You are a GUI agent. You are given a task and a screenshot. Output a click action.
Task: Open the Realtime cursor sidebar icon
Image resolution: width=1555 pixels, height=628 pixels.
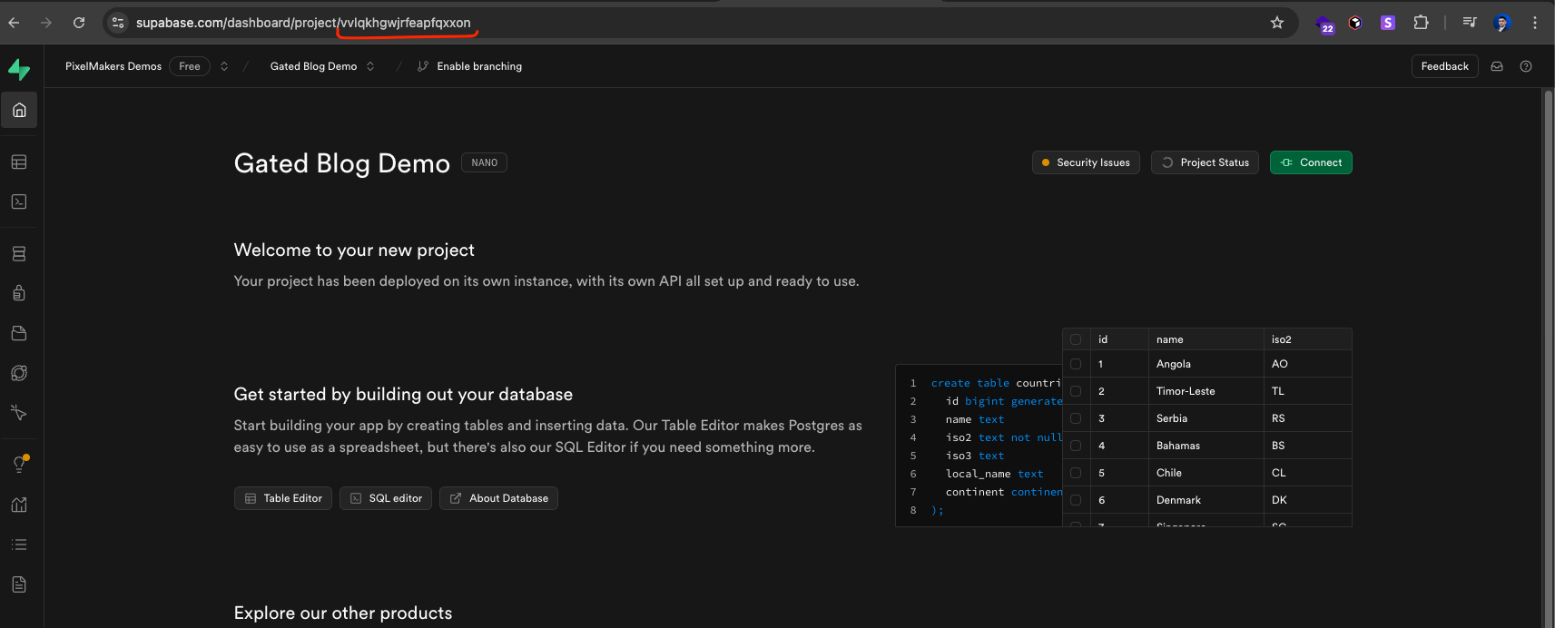(19, 413)
